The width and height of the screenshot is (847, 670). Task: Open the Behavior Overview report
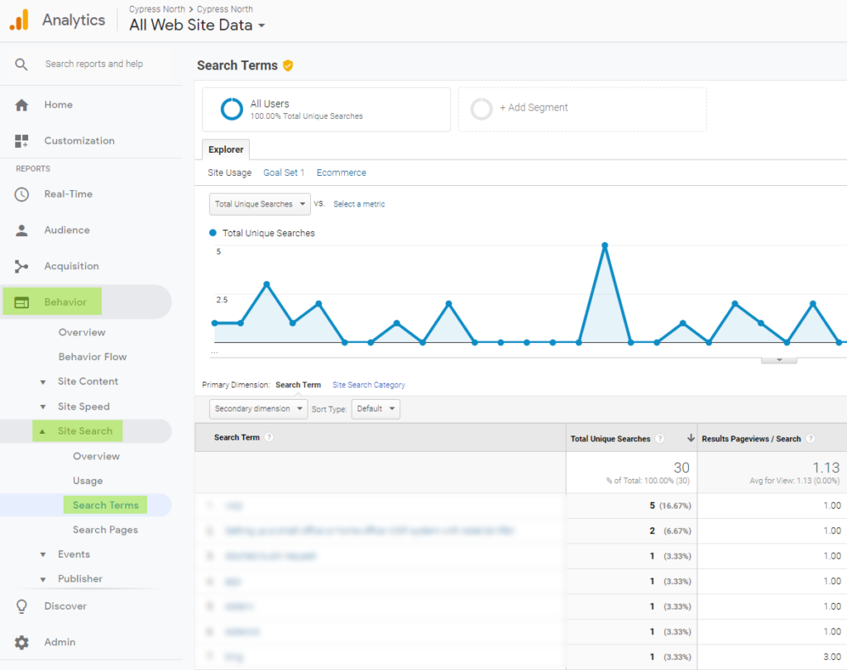[82, 333]
